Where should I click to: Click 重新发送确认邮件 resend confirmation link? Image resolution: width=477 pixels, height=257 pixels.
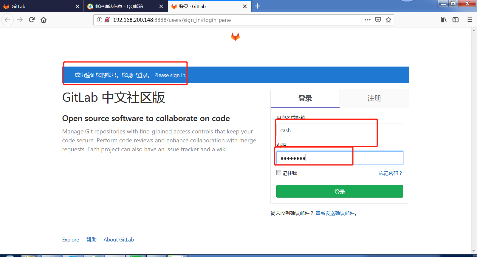[x=335, y=213]
